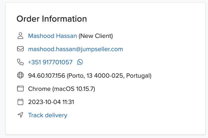208x138 pixels.
Task: Click the person icon next to the client name
Action: 20,36
